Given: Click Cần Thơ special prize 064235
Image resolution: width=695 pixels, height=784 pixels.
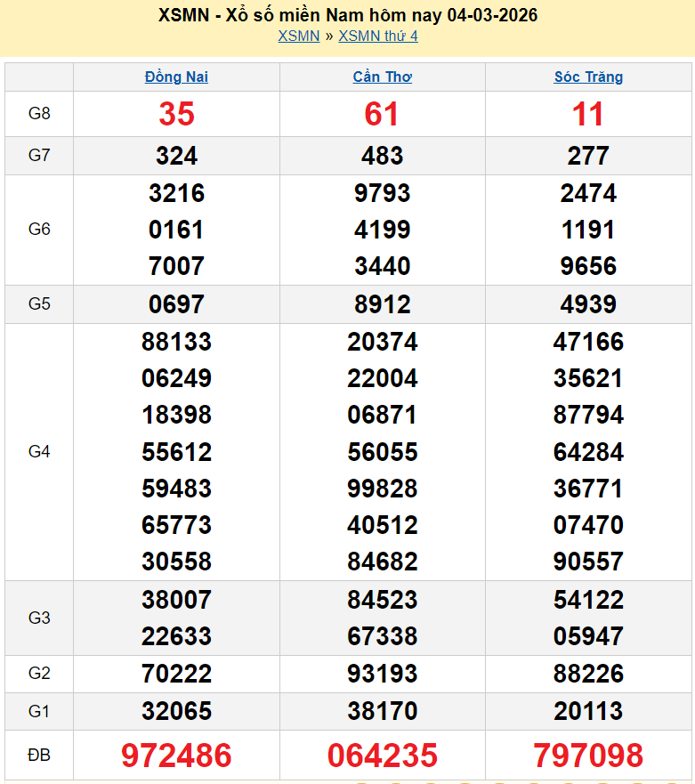Looking at the screenshot, I should click(382, 756).
